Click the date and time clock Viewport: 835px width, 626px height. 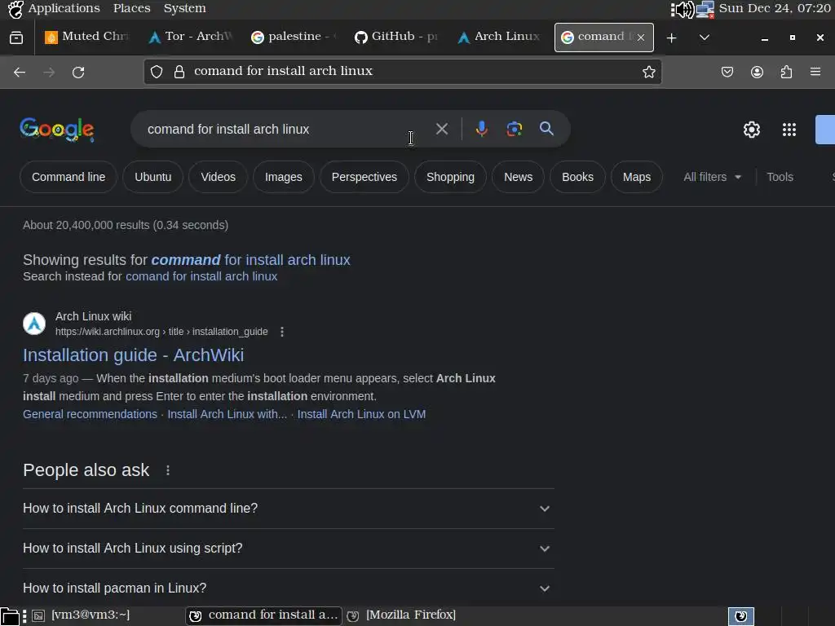(x=775, y=8)
